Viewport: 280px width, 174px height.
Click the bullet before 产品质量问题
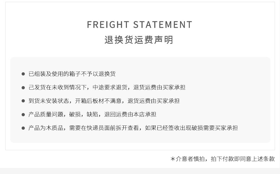[23, 114]
